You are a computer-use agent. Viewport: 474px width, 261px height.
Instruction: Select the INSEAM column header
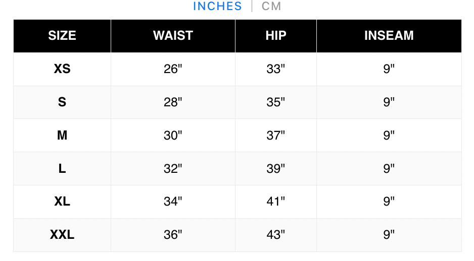point(389,36)
